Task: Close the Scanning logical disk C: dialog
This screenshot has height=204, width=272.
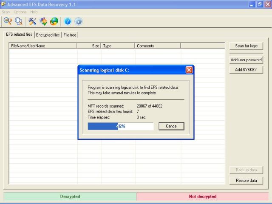Action: click(x=189, y=70)
